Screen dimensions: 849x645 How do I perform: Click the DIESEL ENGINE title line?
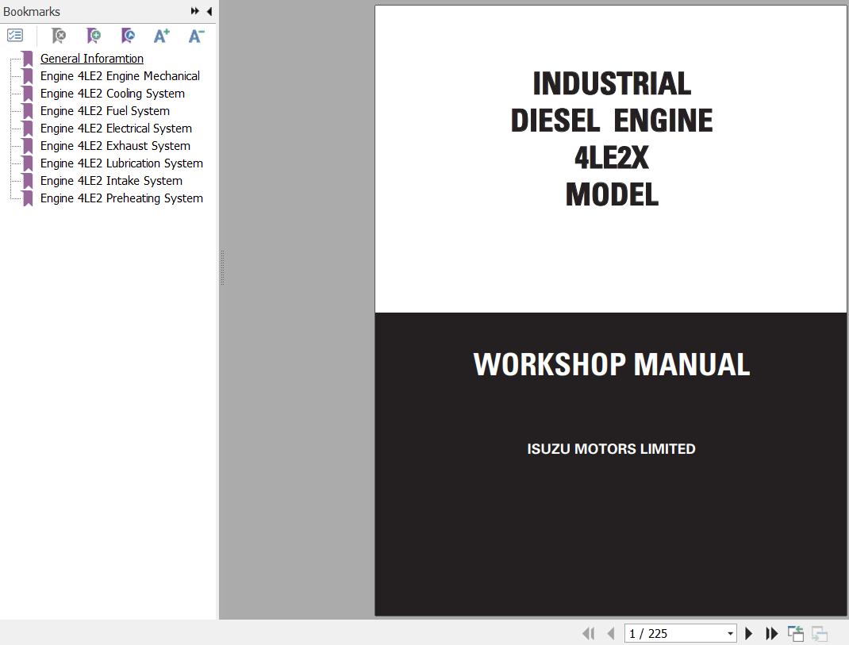tap(611, 121)
